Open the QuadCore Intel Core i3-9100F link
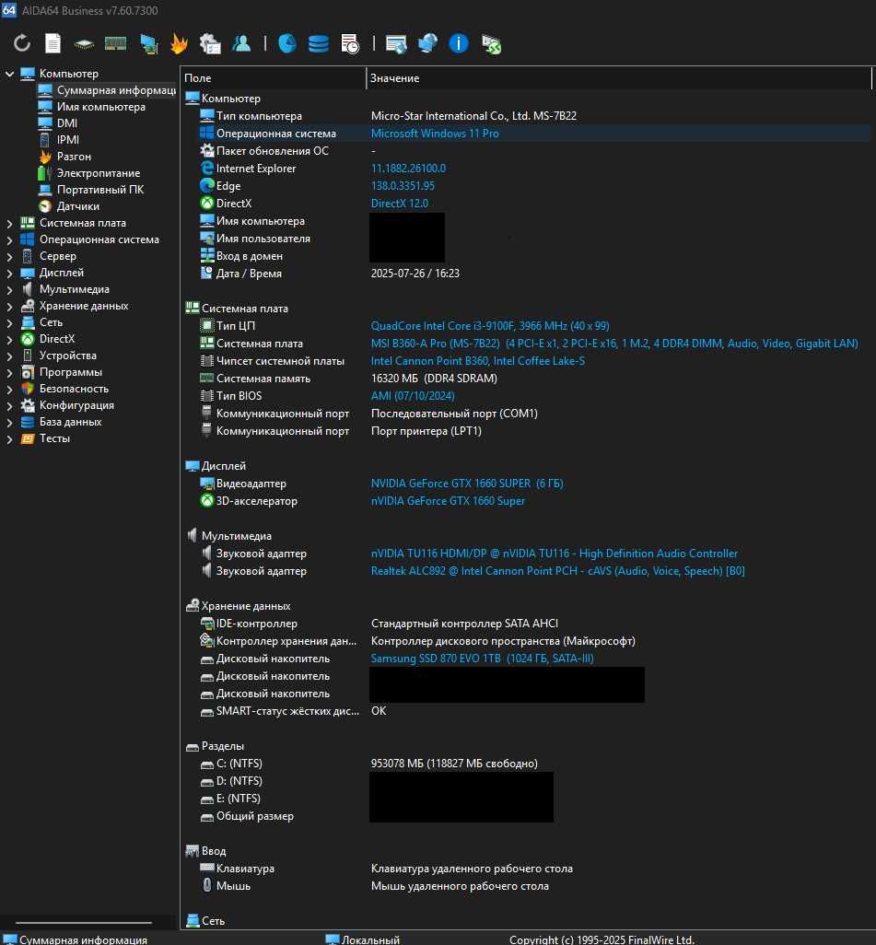876x945 pixels. coord(489,325)
